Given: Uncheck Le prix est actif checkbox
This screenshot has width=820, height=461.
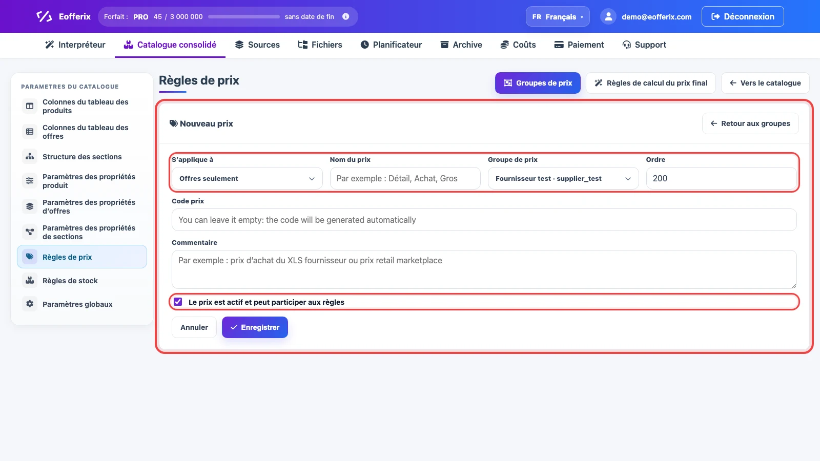Looking at the screenshot, I should click(x=178, y=302).
